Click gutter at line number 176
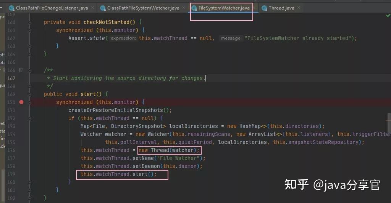Viewport: 391px width, 203px height. point(11,150)
